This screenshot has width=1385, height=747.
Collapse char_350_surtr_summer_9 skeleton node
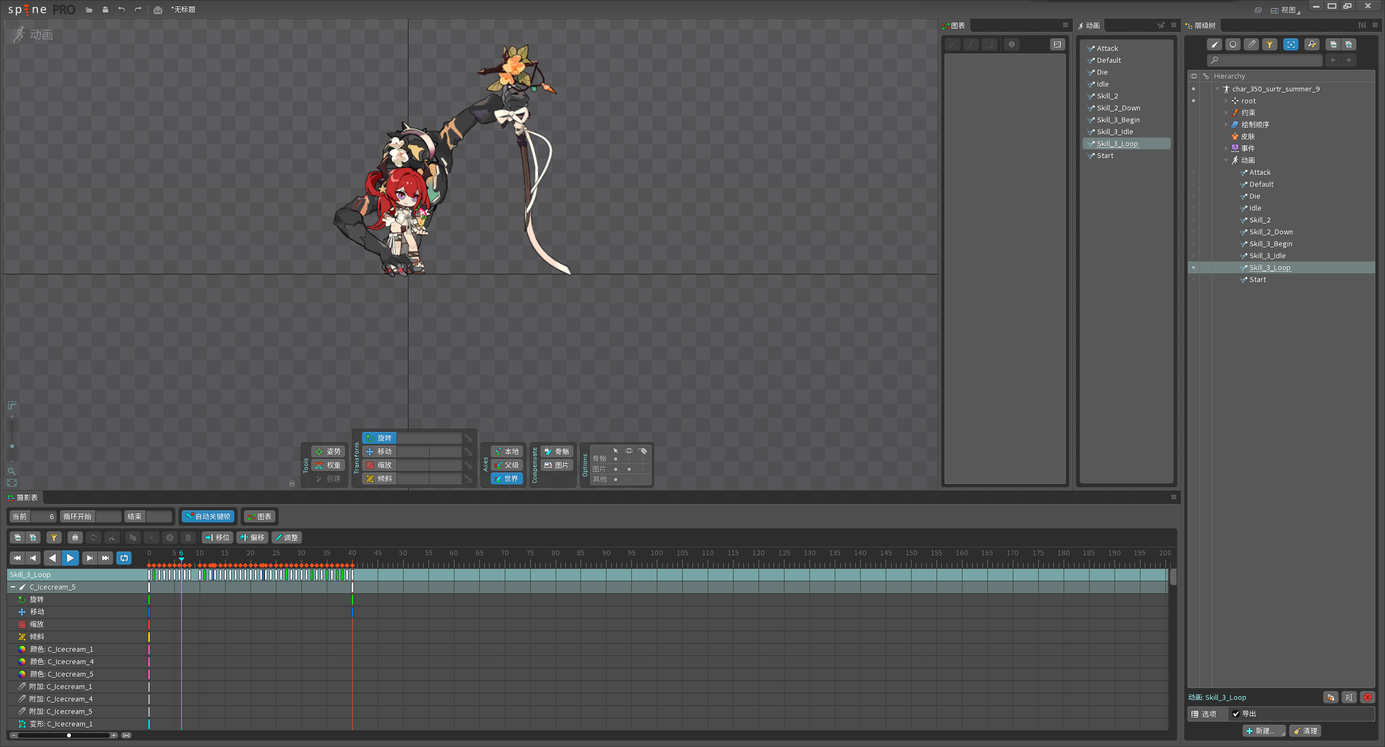[1217, 89]
